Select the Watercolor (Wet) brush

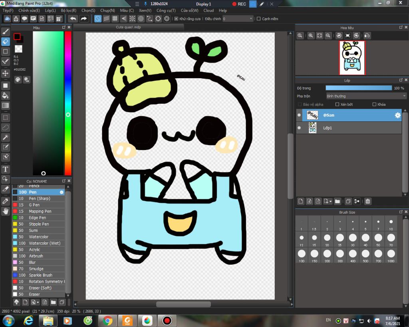tap(39, 243)
